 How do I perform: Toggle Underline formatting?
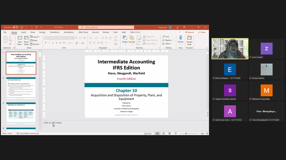point(53,43)
